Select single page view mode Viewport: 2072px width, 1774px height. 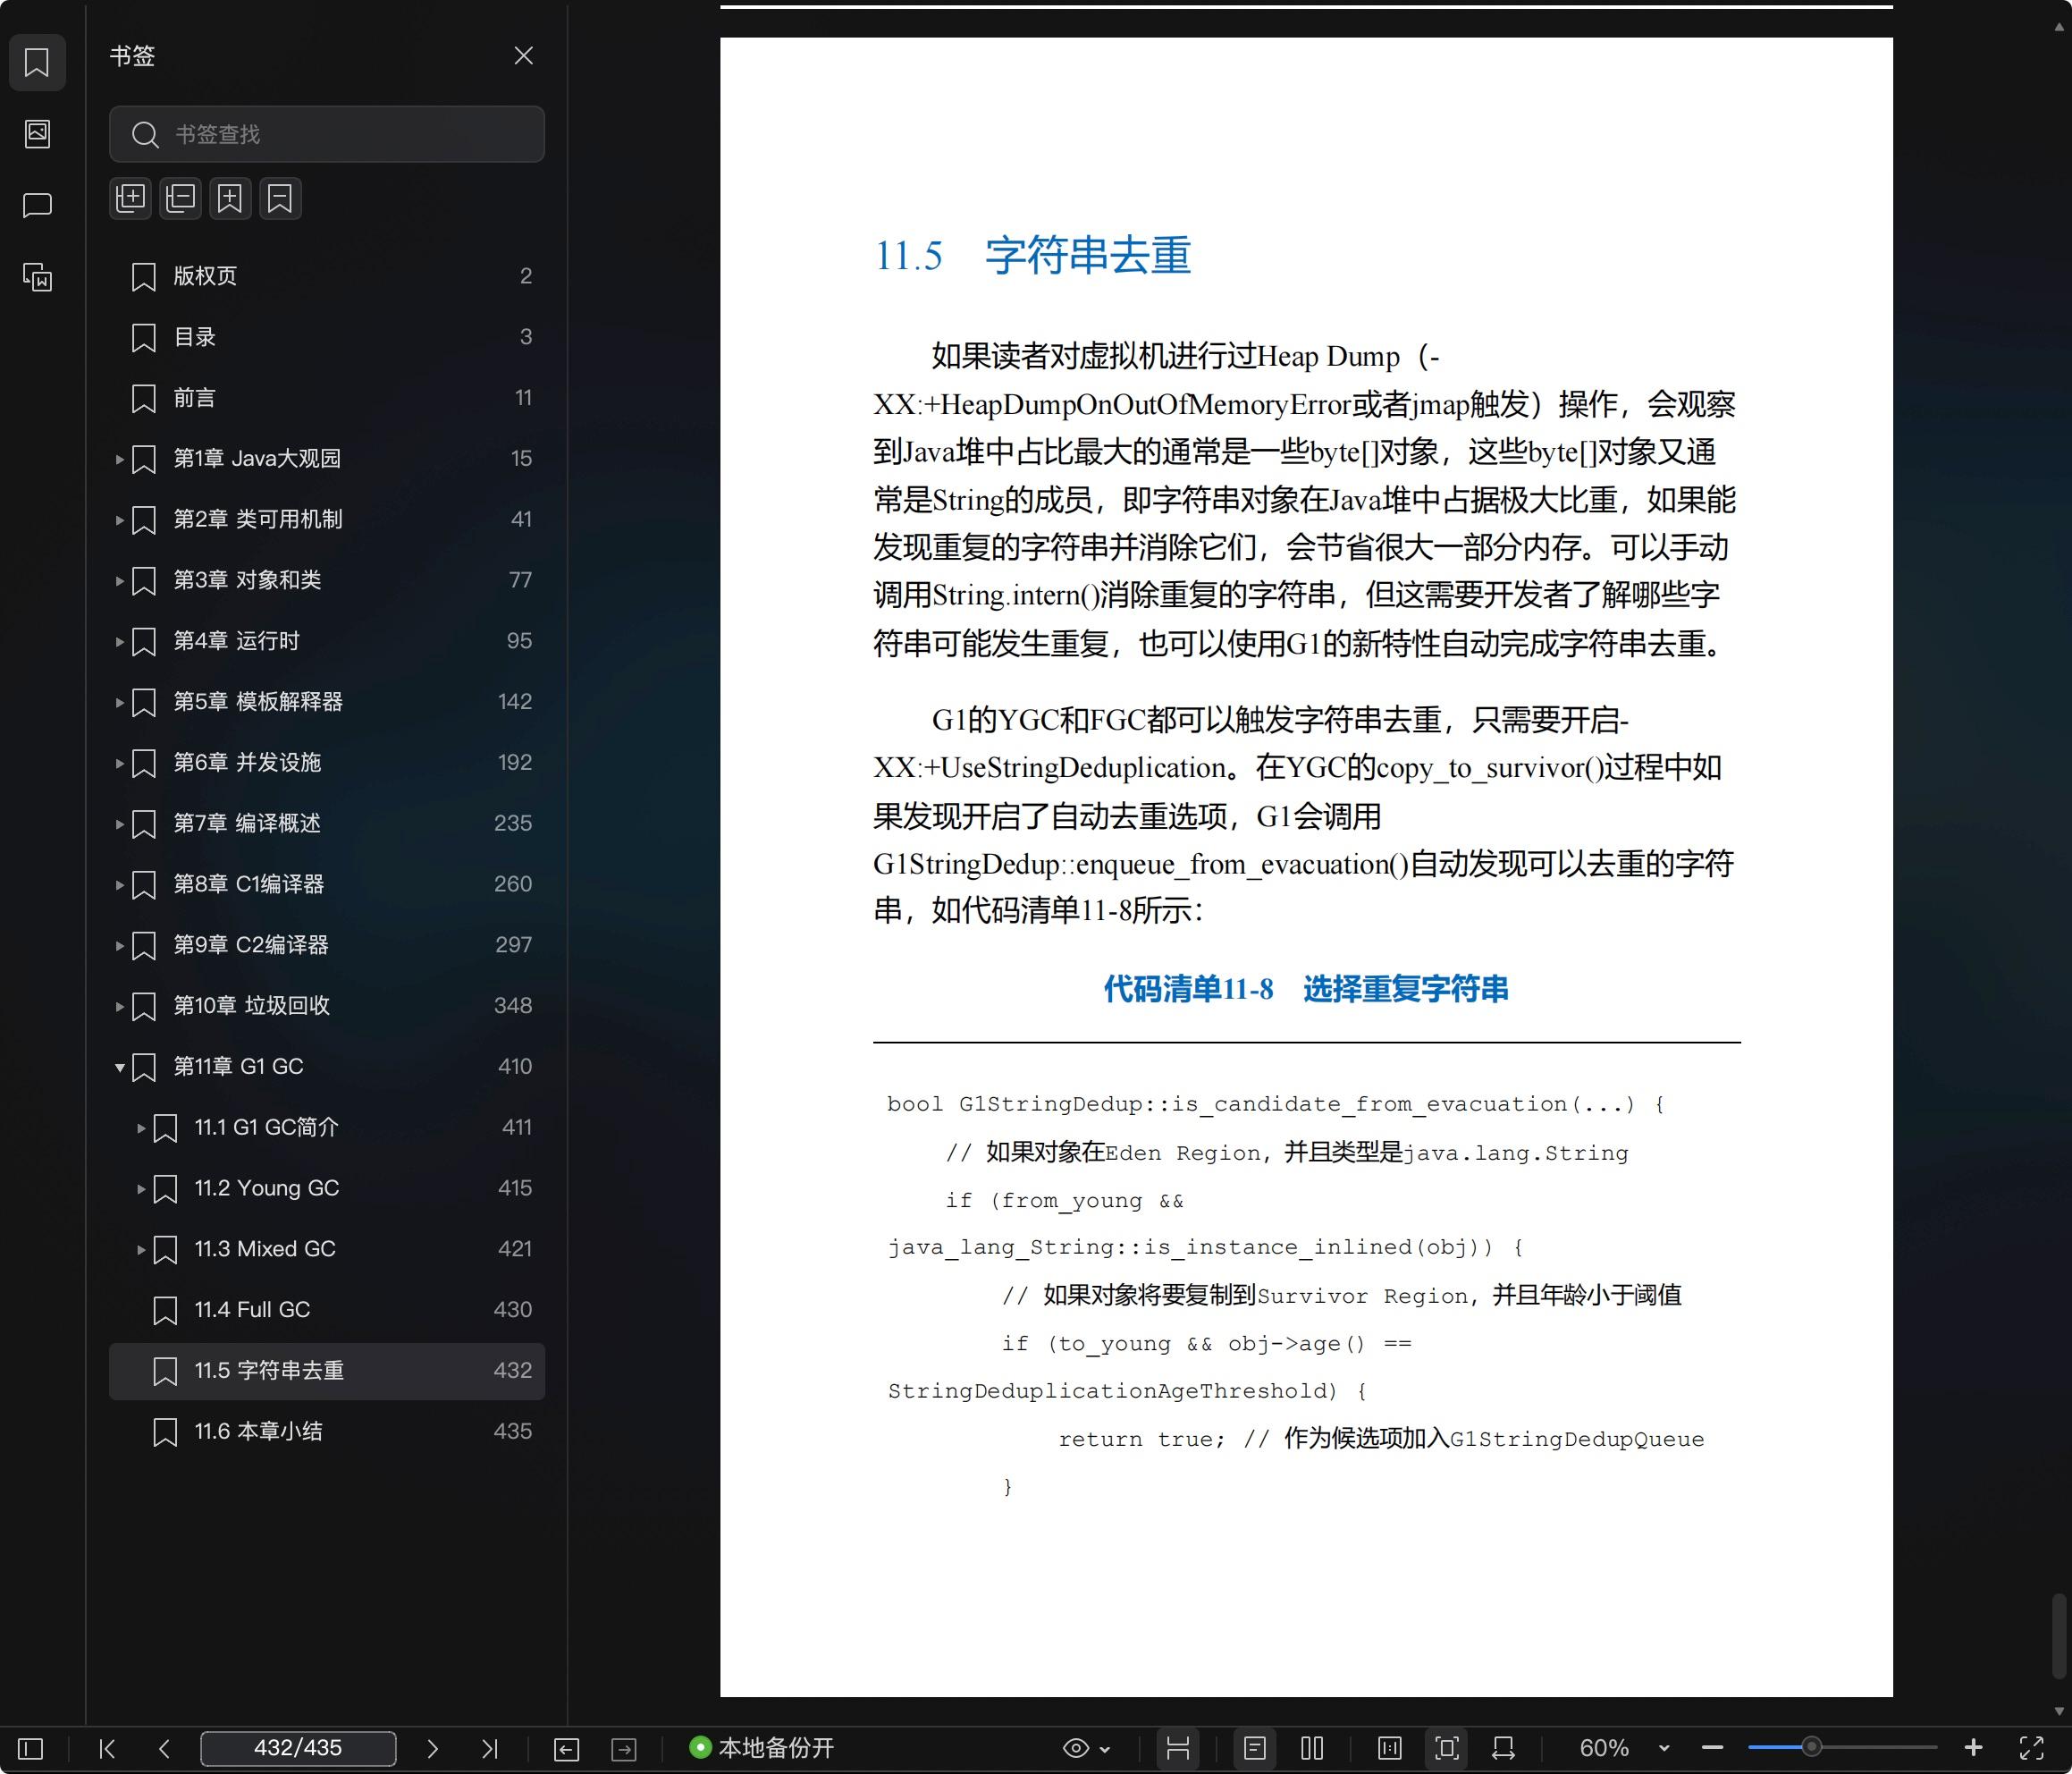1255,1748
